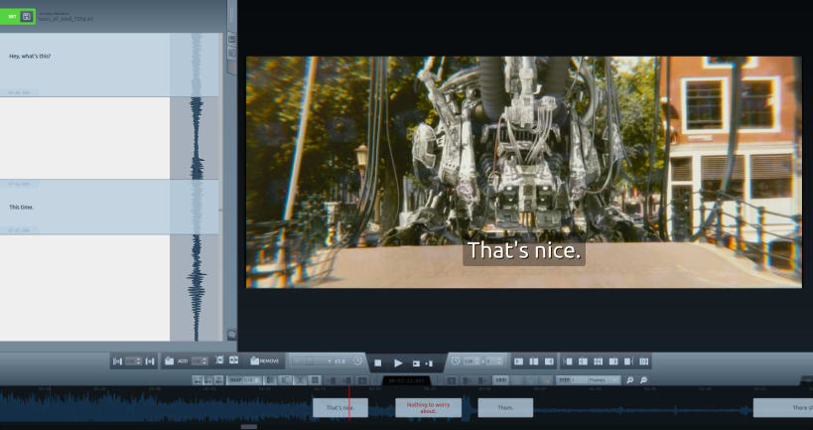
Task: Select the "That's nice." subtitle block on the timeline
Action: 340,408
